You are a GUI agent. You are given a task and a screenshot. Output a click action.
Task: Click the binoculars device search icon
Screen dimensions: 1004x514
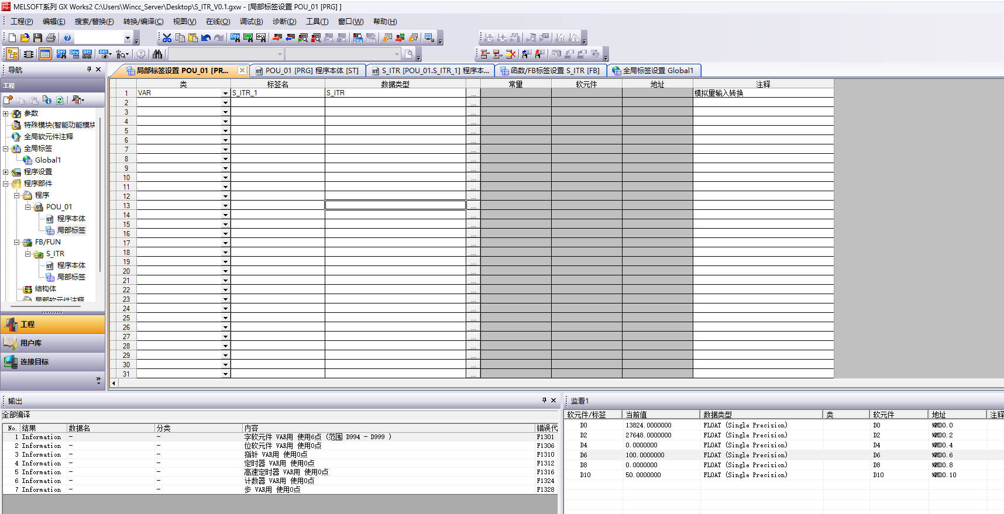point(157,54)
